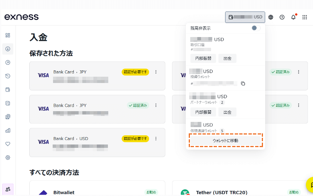
Task: Select the deposit download icon in sidebar
Action: coord(8,49)
